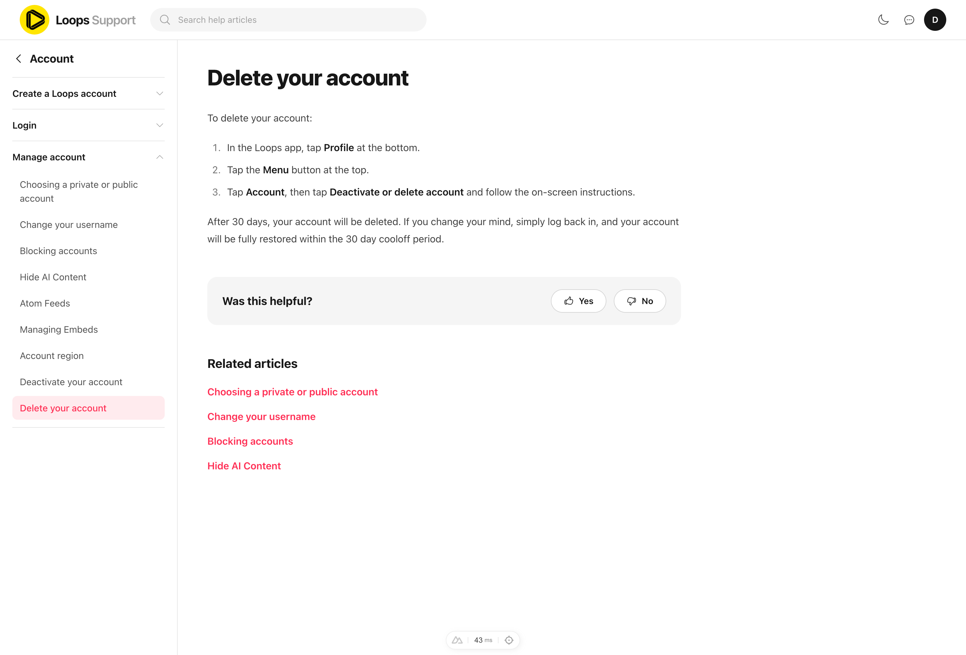This screenshot has height=655, width=966.
Task: Click the inspector target icon in devtools bar
Action: click(x=509, y=640)
